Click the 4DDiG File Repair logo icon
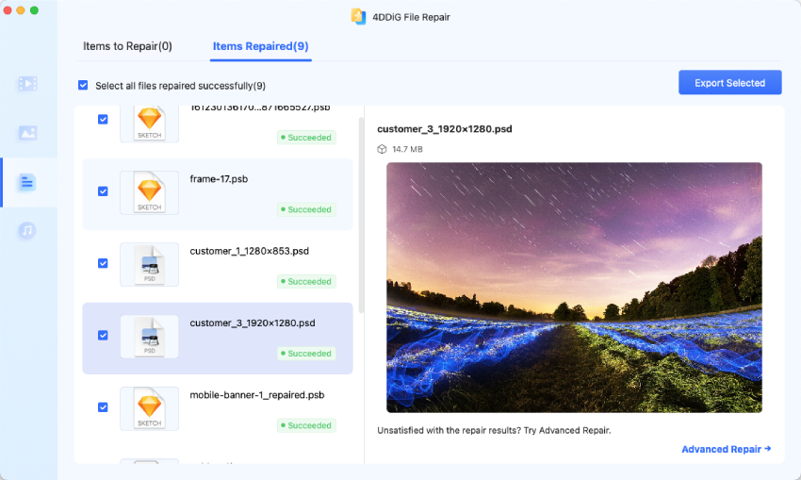The height and width of the screenshot is (480, 801). [359, 16]
